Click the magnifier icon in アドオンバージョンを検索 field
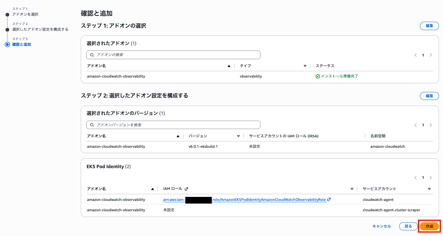 (x=92, y=125)
